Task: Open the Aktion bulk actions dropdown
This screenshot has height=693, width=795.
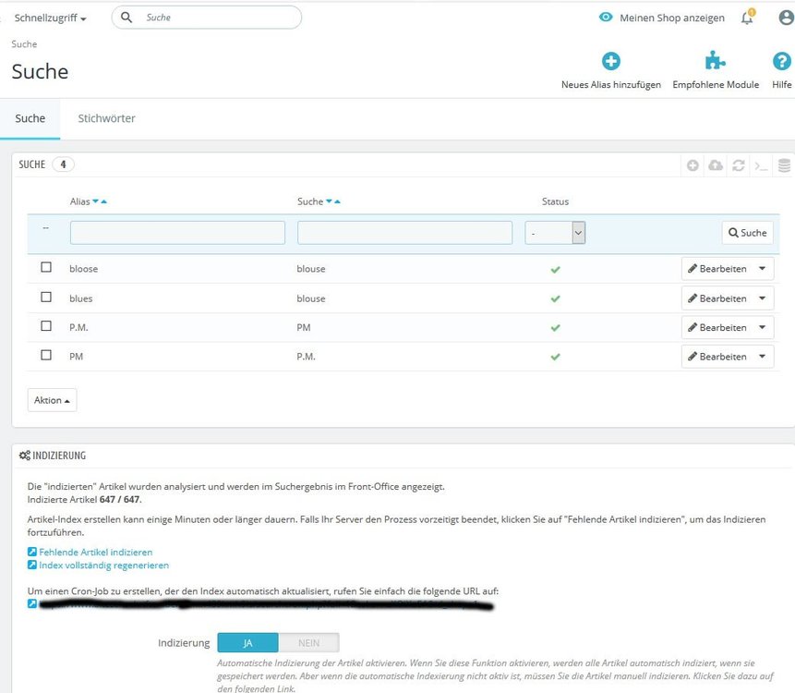Action: [x=53, y=400]
